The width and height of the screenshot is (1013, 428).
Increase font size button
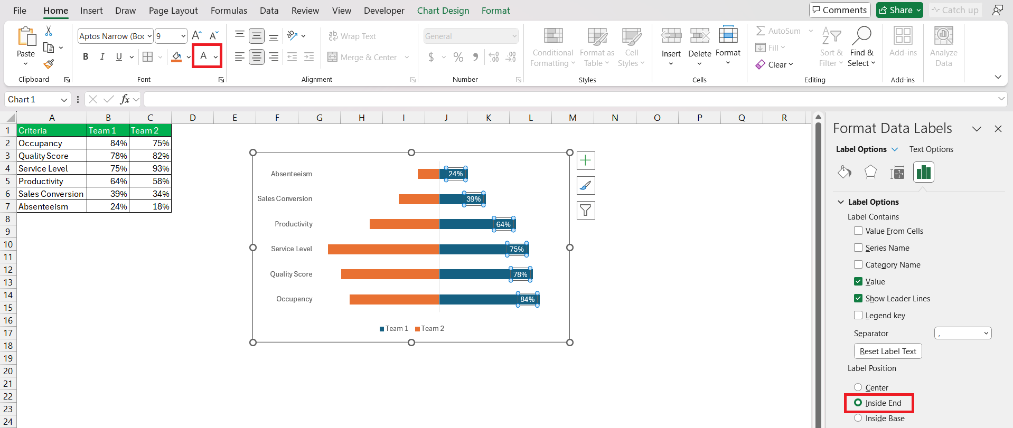pos(196,36)
